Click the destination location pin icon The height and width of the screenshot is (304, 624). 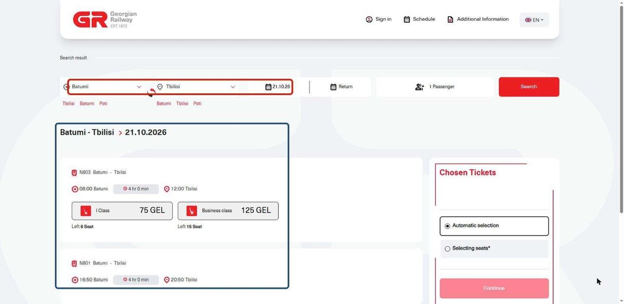point(160,87)
